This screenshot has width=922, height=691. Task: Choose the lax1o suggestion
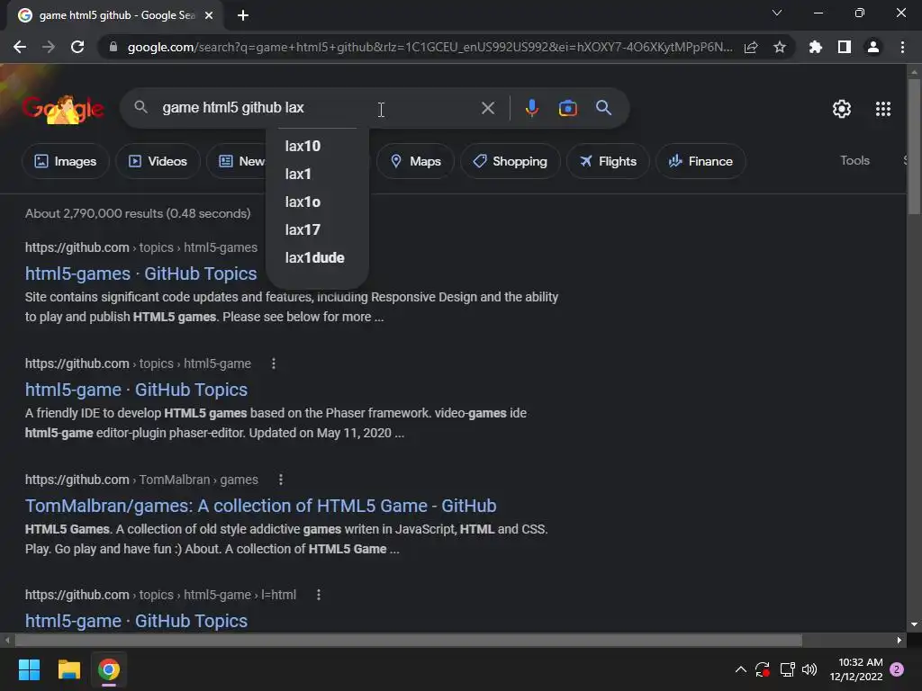pos(318,202)
